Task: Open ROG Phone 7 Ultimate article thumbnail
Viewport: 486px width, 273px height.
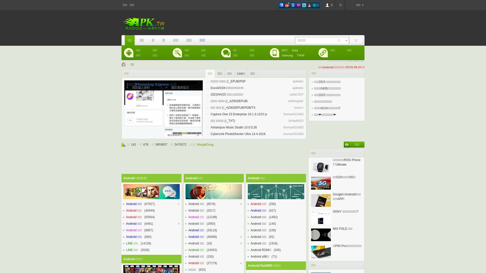Action: point(321,166)
